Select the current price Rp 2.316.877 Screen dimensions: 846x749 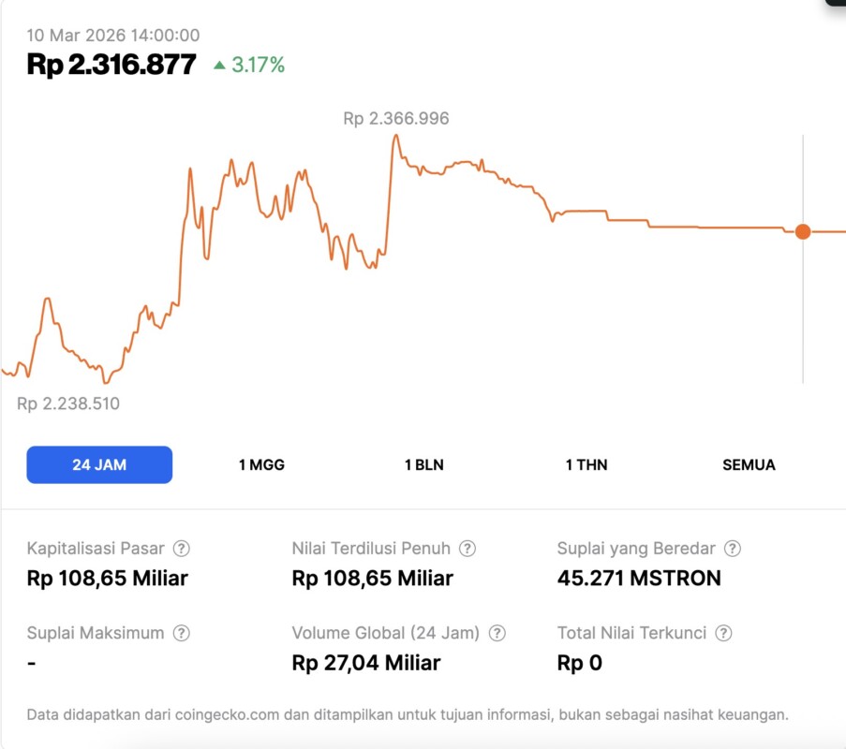click(111, 66)
